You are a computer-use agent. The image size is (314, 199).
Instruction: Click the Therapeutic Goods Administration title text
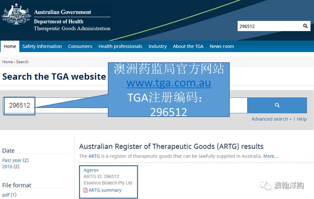(x=72, y=29)
